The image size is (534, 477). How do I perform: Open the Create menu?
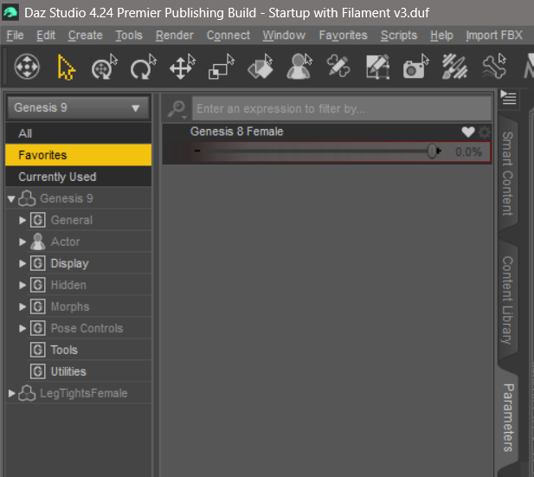pyautogui.click(x=85, y=35)
